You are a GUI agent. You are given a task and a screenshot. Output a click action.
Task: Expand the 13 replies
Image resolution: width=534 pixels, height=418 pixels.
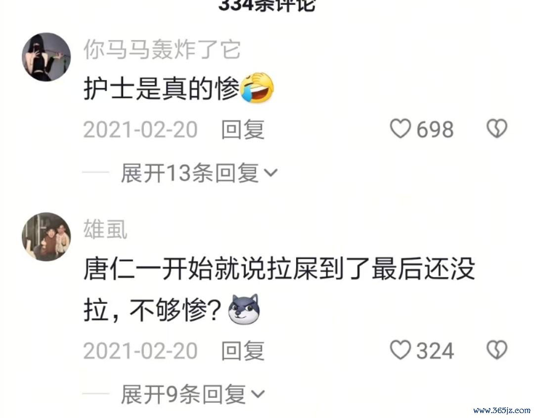point(199,172)
